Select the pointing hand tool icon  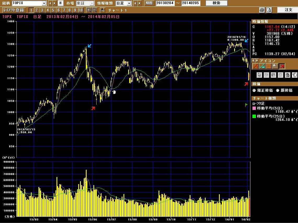coord(295,75)
